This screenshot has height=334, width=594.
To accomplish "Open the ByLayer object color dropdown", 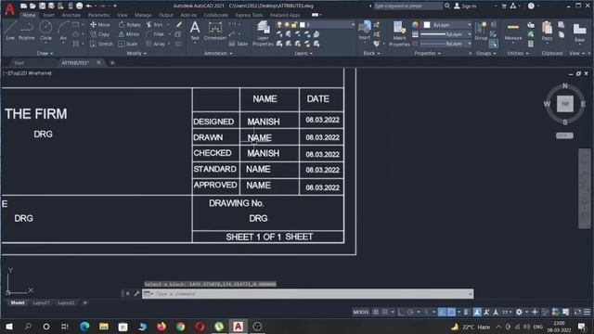I will [447, 25].
